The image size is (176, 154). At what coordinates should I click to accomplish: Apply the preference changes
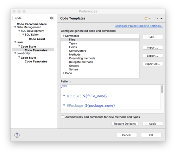(153, 124)
